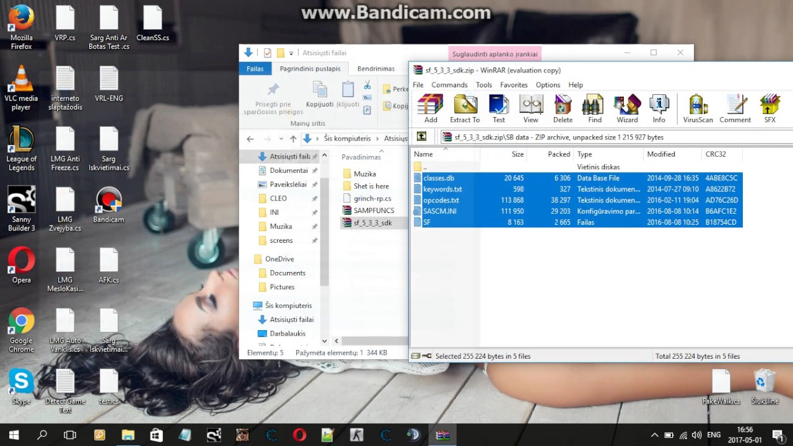The height and width of the screenshot is (446, 793).
Task: Click the Comment toolbar icon
Action: click(735, 108)
